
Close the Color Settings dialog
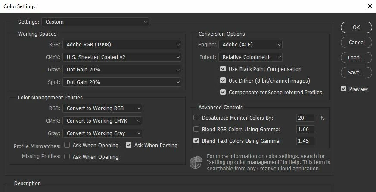370,6
